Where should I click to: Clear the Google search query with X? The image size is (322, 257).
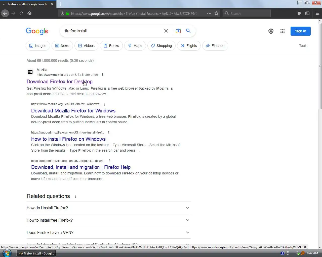[166, 31]
